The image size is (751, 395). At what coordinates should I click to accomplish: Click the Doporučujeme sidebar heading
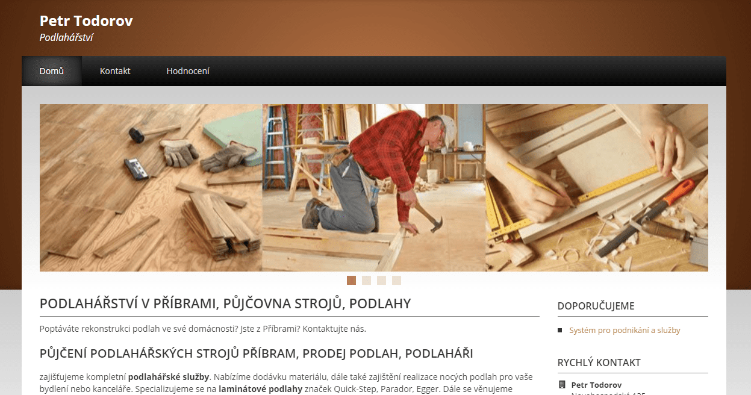[x=596, y=306]
